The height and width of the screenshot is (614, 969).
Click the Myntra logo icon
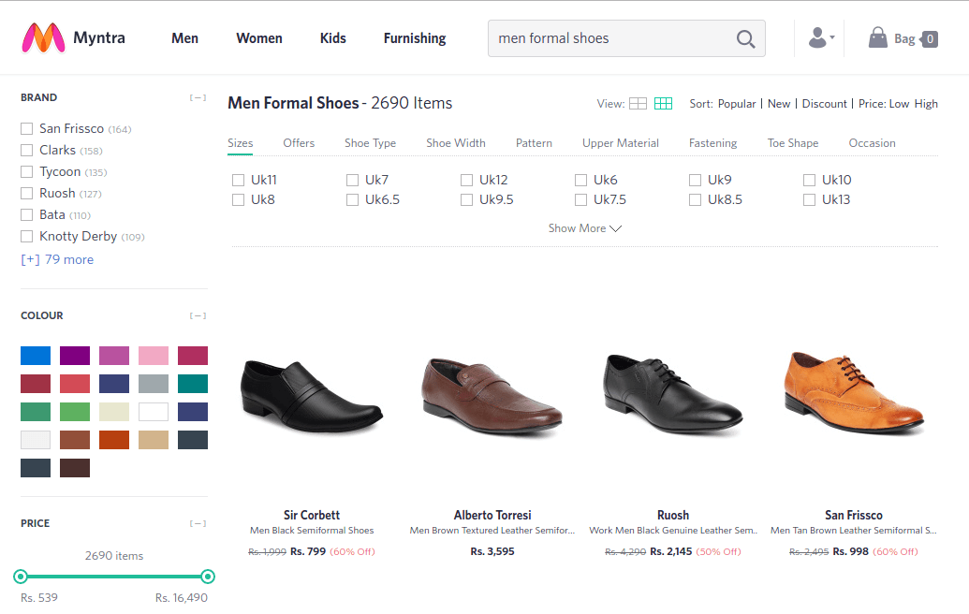tap(43, 38)
